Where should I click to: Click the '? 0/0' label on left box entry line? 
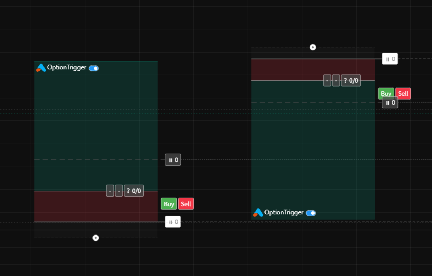click(134, 191)
